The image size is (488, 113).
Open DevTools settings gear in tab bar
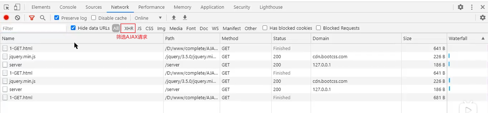click(x=460, y=7)
